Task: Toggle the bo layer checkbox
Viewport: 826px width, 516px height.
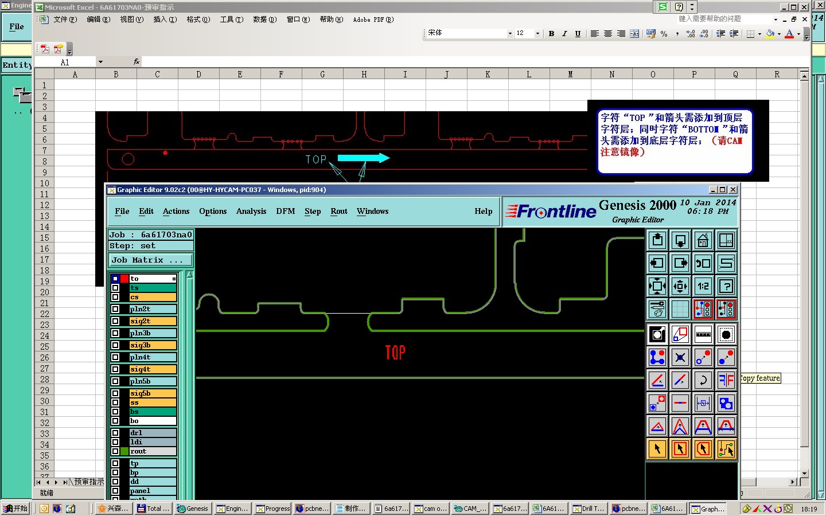Action: [x=115, y=421]
